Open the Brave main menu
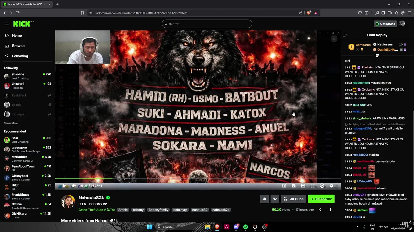414x232 pixels. click(x=409, y=13)
